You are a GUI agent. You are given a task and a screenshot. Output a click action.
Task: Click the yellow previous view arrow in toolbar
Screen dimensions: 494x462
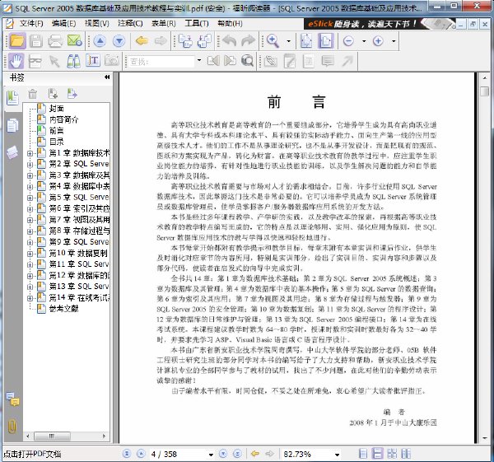click(x=142, y=40)
